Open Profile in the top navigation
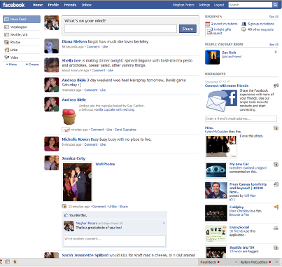 coord(53,5)
